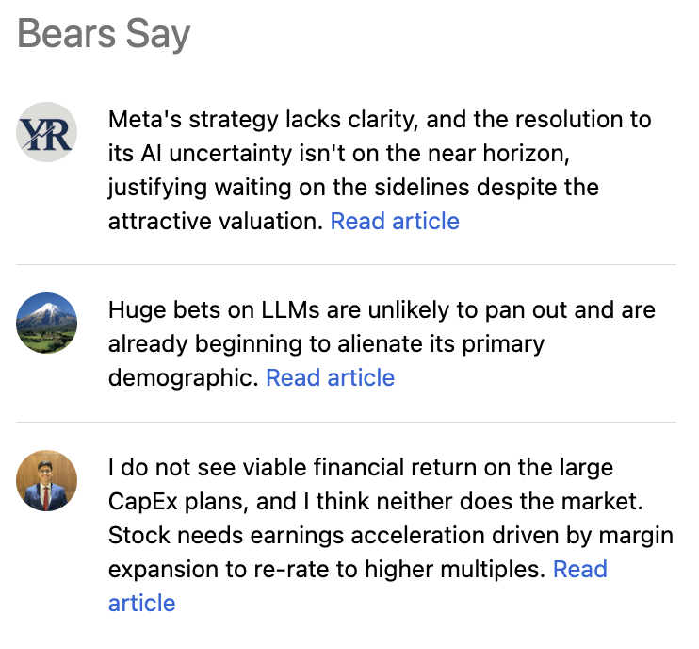The image size is (699, 649).
Task: Click the word 'CapEx' in third opinion
Action: [142, 501]
